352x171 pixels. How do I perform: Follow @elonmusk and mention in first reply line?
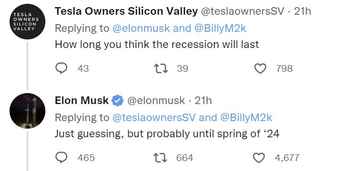[x=141, y=28]
